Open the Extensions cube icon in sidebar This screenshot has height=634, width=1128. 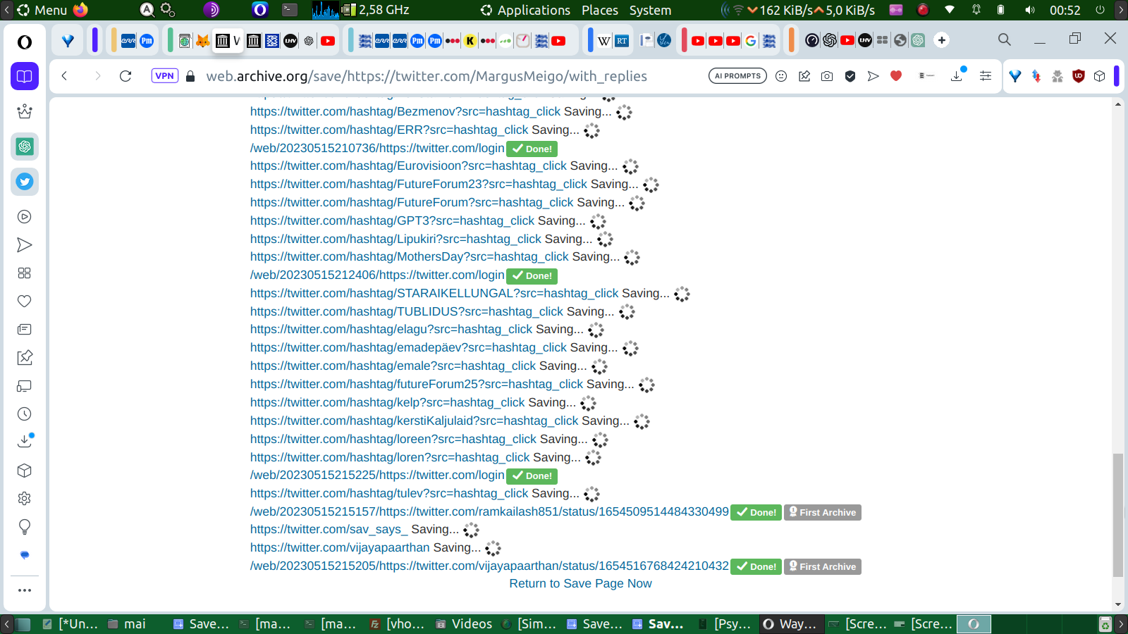pyautogui.click(x=25, y=471)
